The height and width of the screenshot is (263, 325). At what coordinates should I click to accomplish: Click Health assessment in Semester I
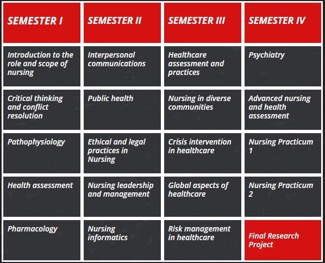pyautogui.click(x=42, y=197)
